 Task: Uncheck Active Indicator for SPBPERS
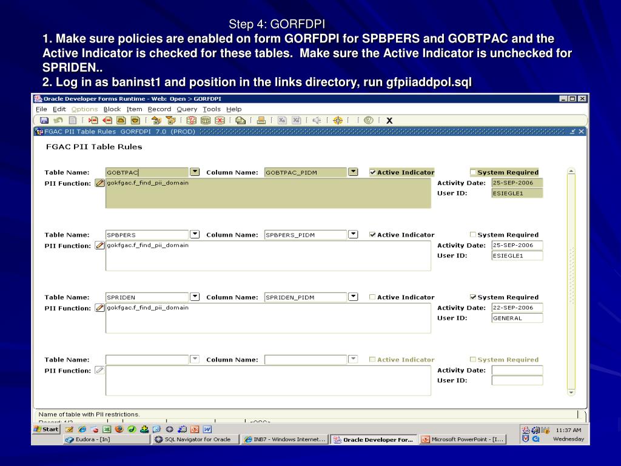coord(372,235)
